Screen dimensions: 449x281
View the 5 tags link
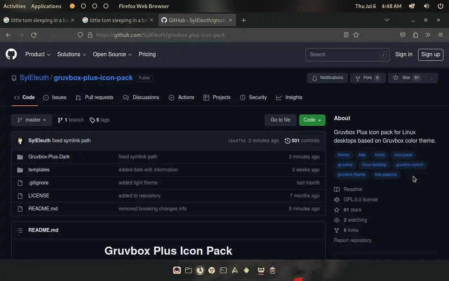coord(100,120)
